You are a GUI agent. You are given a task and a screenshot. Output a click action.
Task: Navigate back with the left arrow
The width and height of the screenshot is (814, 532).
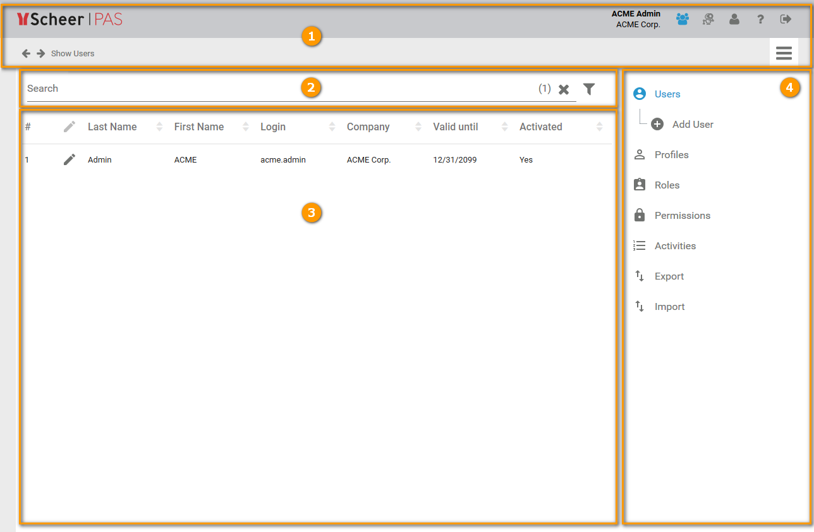click(x=27, y=53)
